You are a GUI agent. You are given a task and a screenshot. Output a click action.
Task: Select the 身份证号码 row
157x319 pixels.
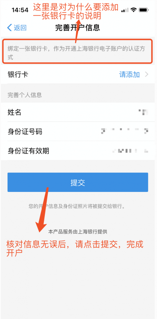coord(78,131)
